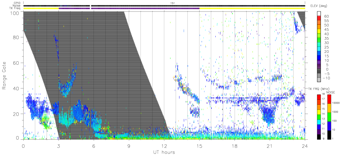Image resolution: width=343 pixels, height=158 pixels.
Task: Click the black Noise strip above the plot
Action: tap(164, 6)
